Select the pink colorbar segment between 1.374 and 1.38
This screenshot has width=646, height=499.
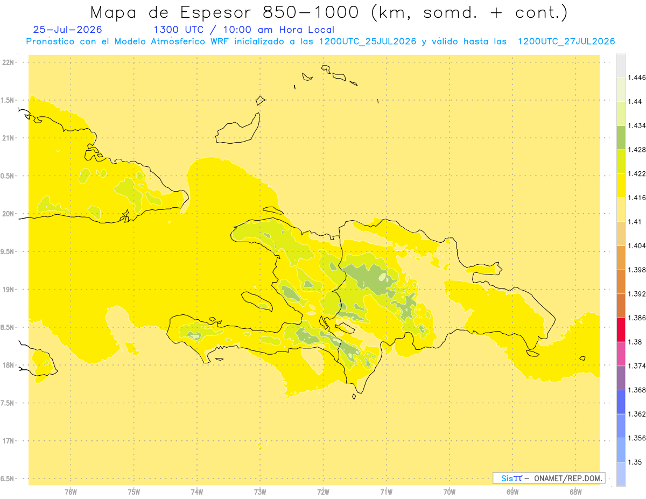(621, 354)
